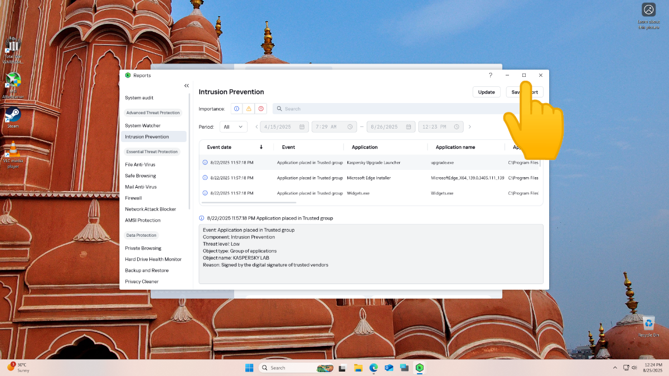Select Widgets.exe in the Application column
Screen dimensions: 669x376
pyautogui.click(x=358, y=193)
